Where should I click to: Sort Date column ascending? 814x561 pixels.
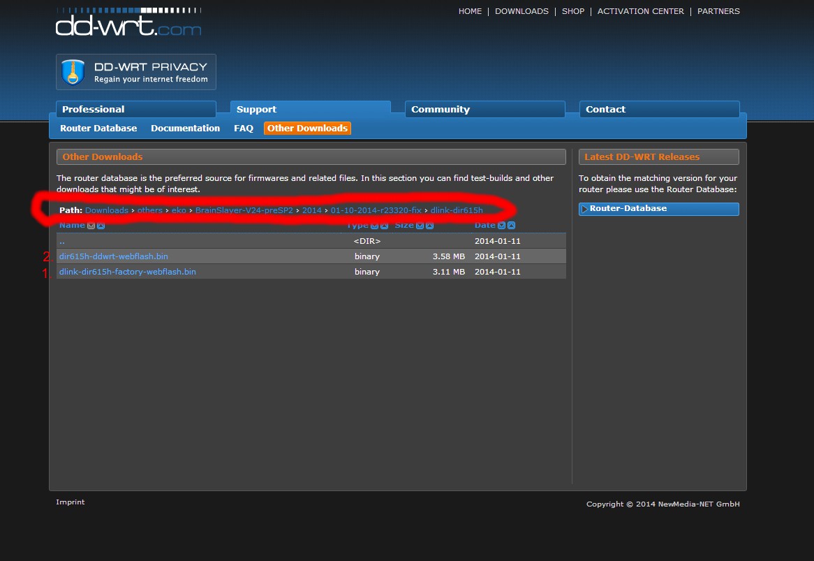coord(511,226)
